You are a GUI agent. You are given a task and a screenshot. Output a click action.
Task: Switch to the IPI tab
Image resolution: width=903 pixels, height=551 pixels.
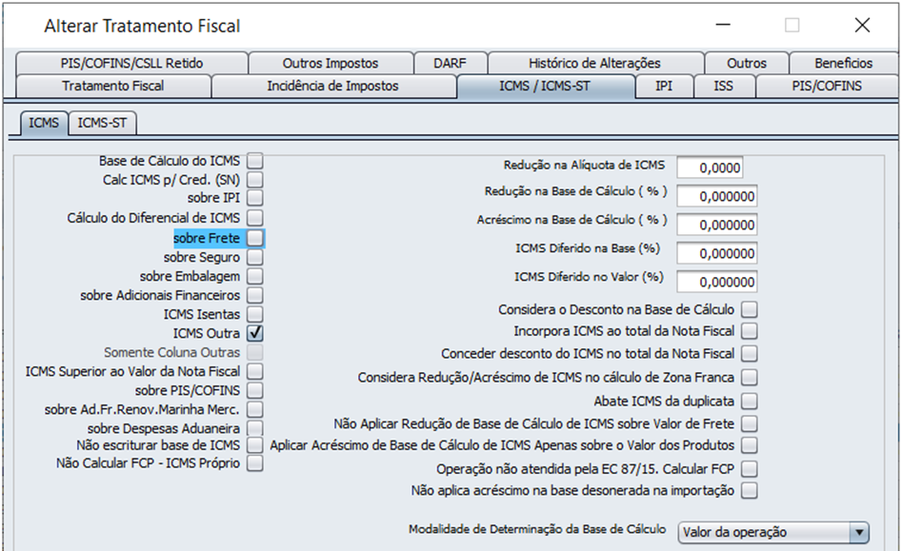click(x=663, y=87)
